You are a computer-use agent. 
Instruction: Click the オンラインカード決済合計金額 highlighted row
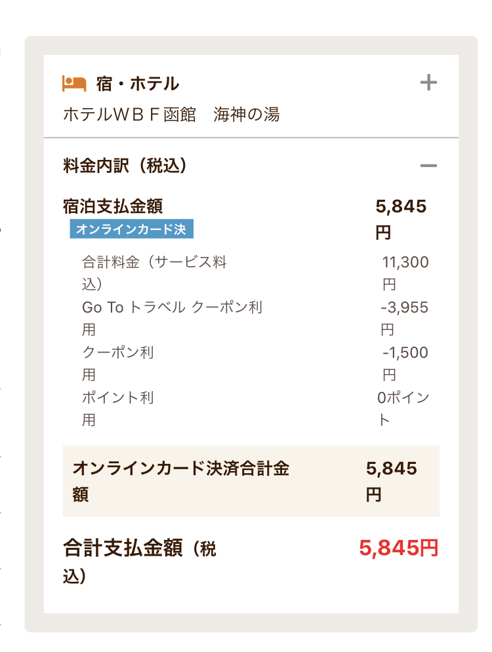click(251, 481)
